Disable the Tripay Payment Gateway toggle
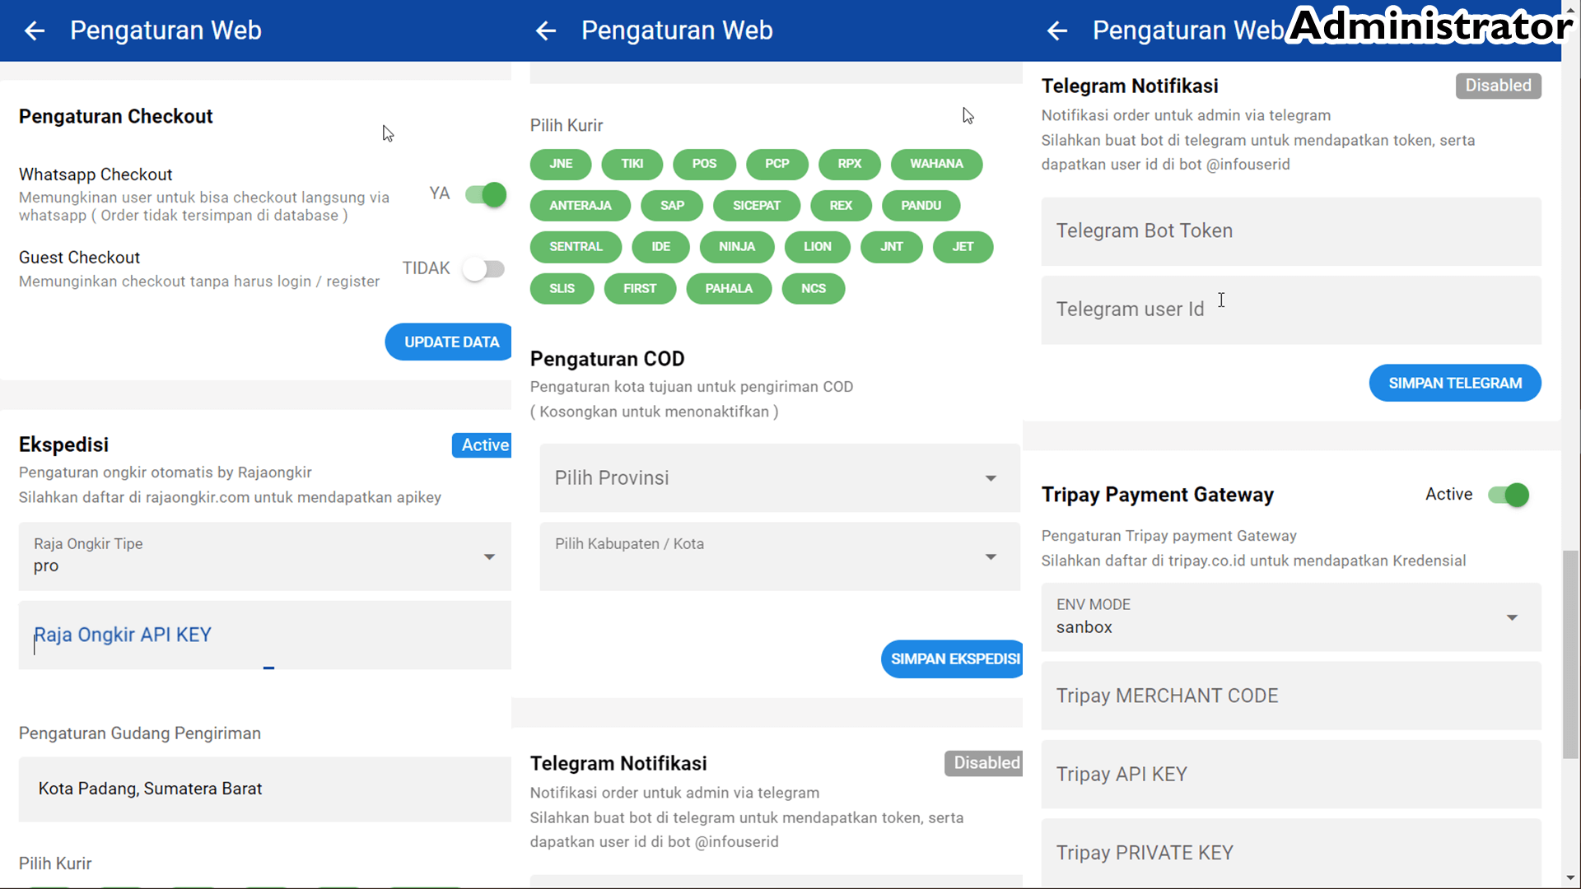1581x889 pixels. click(x=1507, y=495)
